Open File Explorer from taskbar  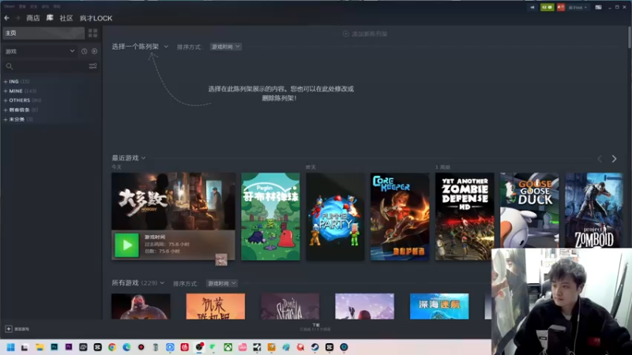click(39, 347)
